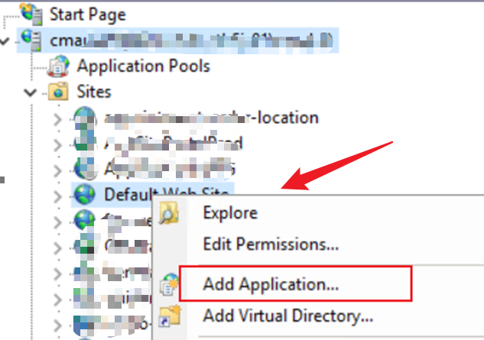Click the Sites folder icon
Image resolution: width=484 pixels, height=340 pixels.
58,92
